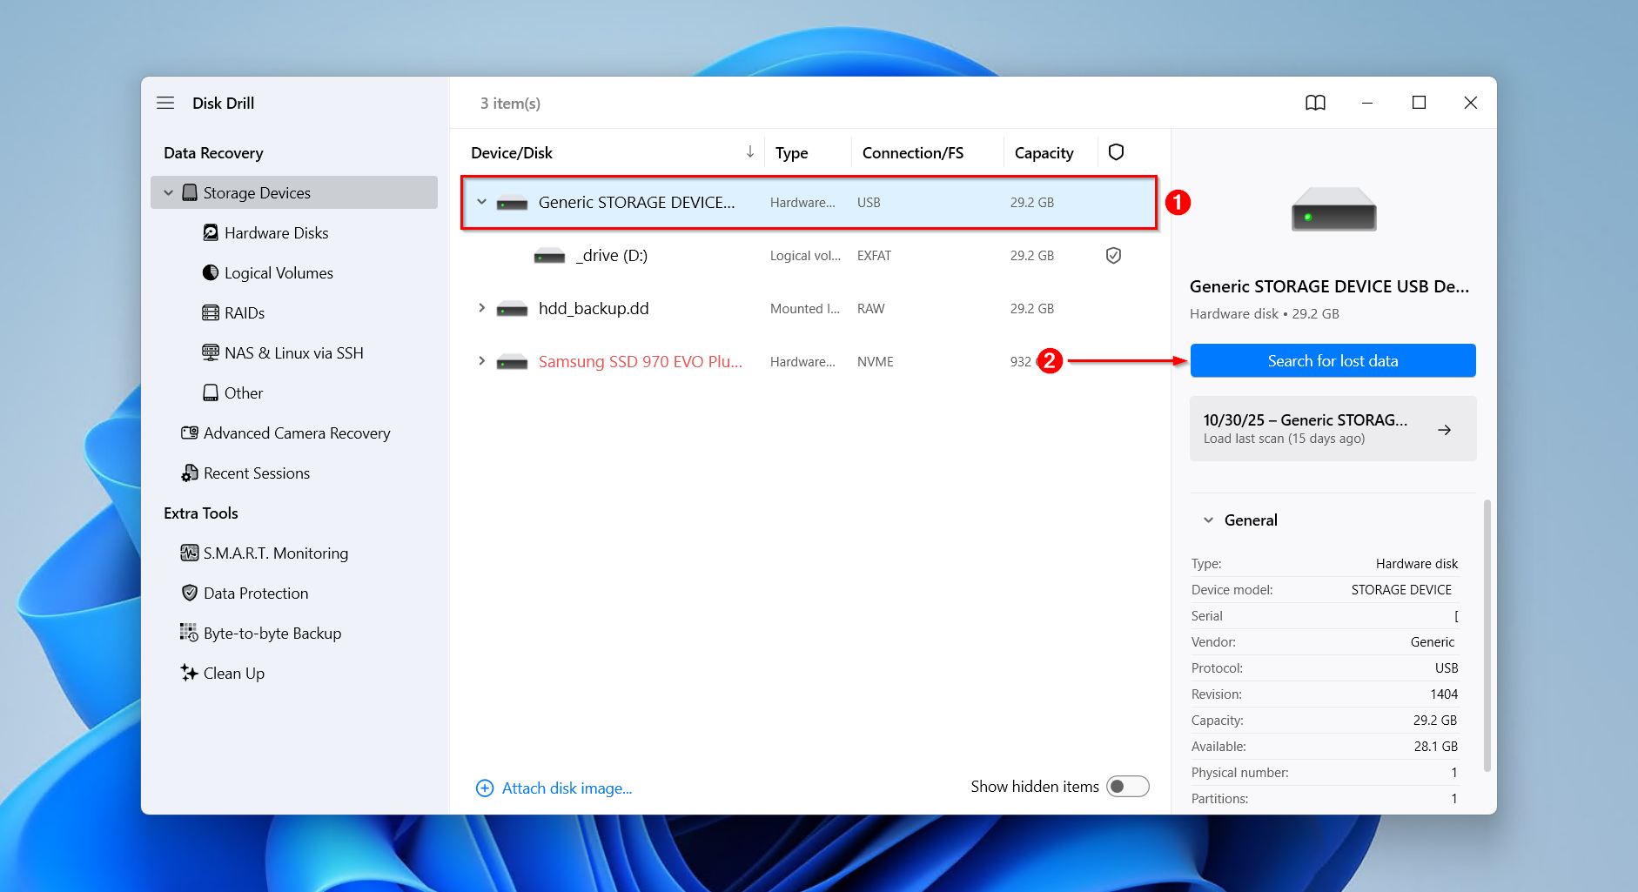Click Attach disk image link

[x=566, y=788]
